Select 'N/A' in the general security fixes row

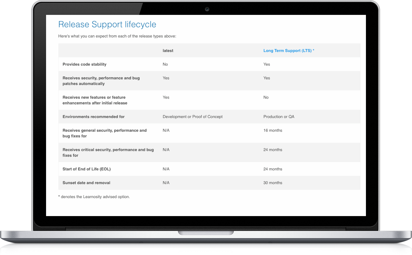(x=166, y=131)
